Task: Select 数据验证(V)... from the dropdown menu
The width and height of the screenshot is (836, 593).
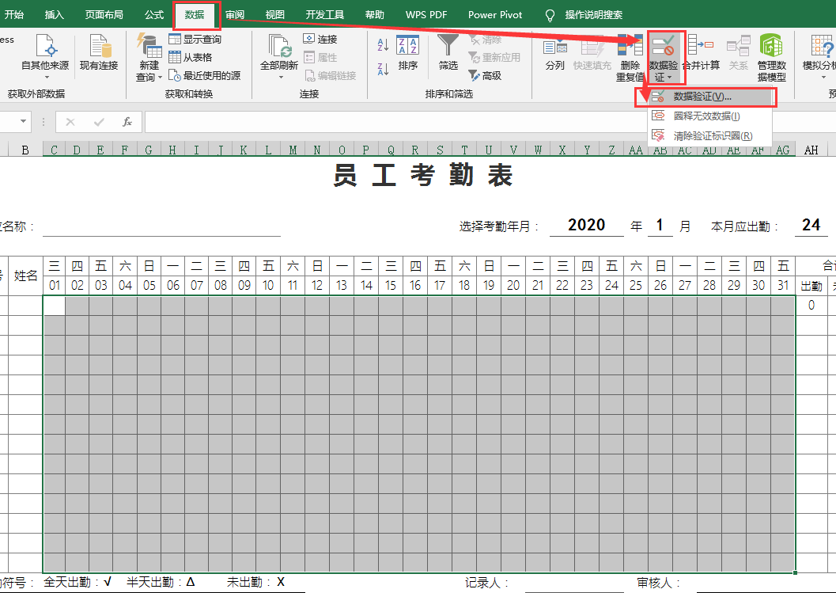Action: click(702, 97)
